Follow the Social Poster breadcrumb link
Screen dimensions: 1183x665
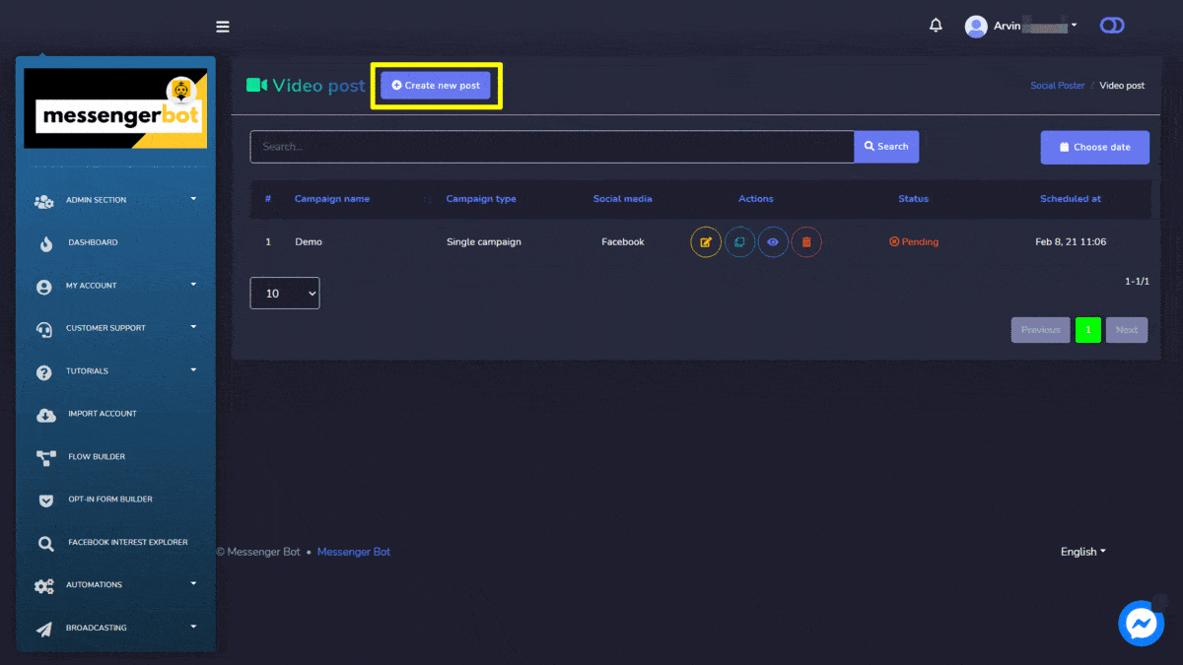[x=1058, y=86]
